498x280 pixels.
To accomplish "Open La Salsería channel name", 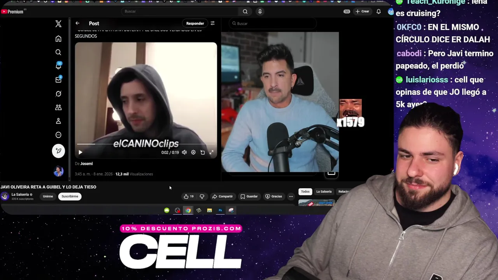I will click(20, 194).
